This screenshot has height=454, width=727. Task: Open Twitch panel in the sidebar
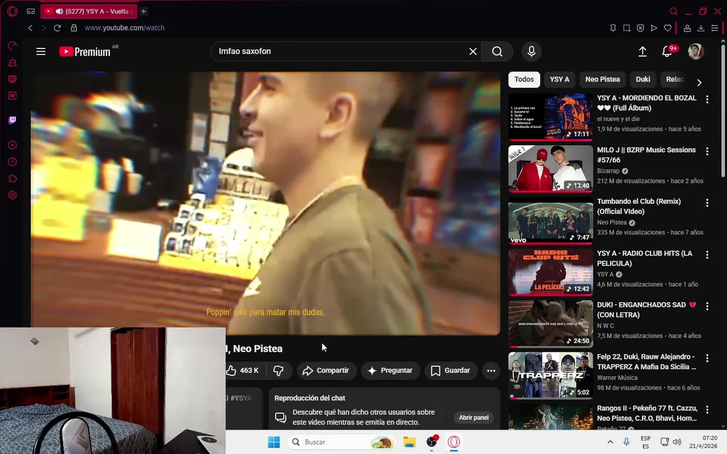[13, 120]
